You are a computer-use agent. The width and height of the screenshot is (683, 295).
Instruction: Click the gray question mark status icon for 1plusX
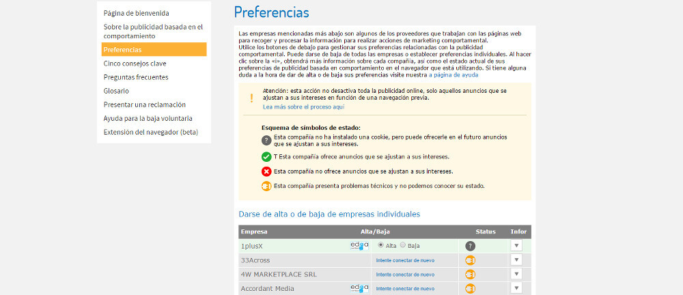470,247
